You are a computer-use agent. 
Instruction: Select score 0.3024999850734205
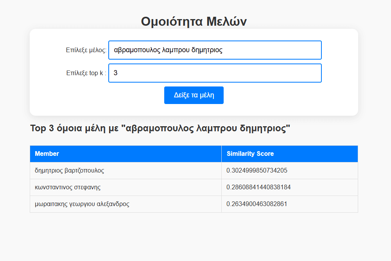click(257, 170)
